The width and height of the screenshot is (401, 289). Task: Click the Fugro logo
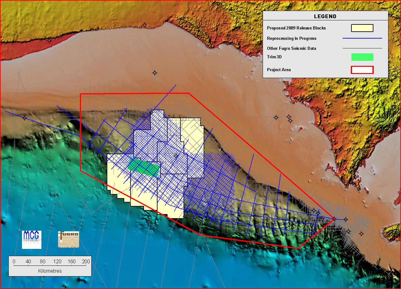point(68,239)
